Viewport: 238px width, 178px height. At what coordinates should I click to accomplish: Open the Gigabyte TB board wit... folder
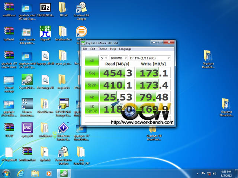click(153, 130)
